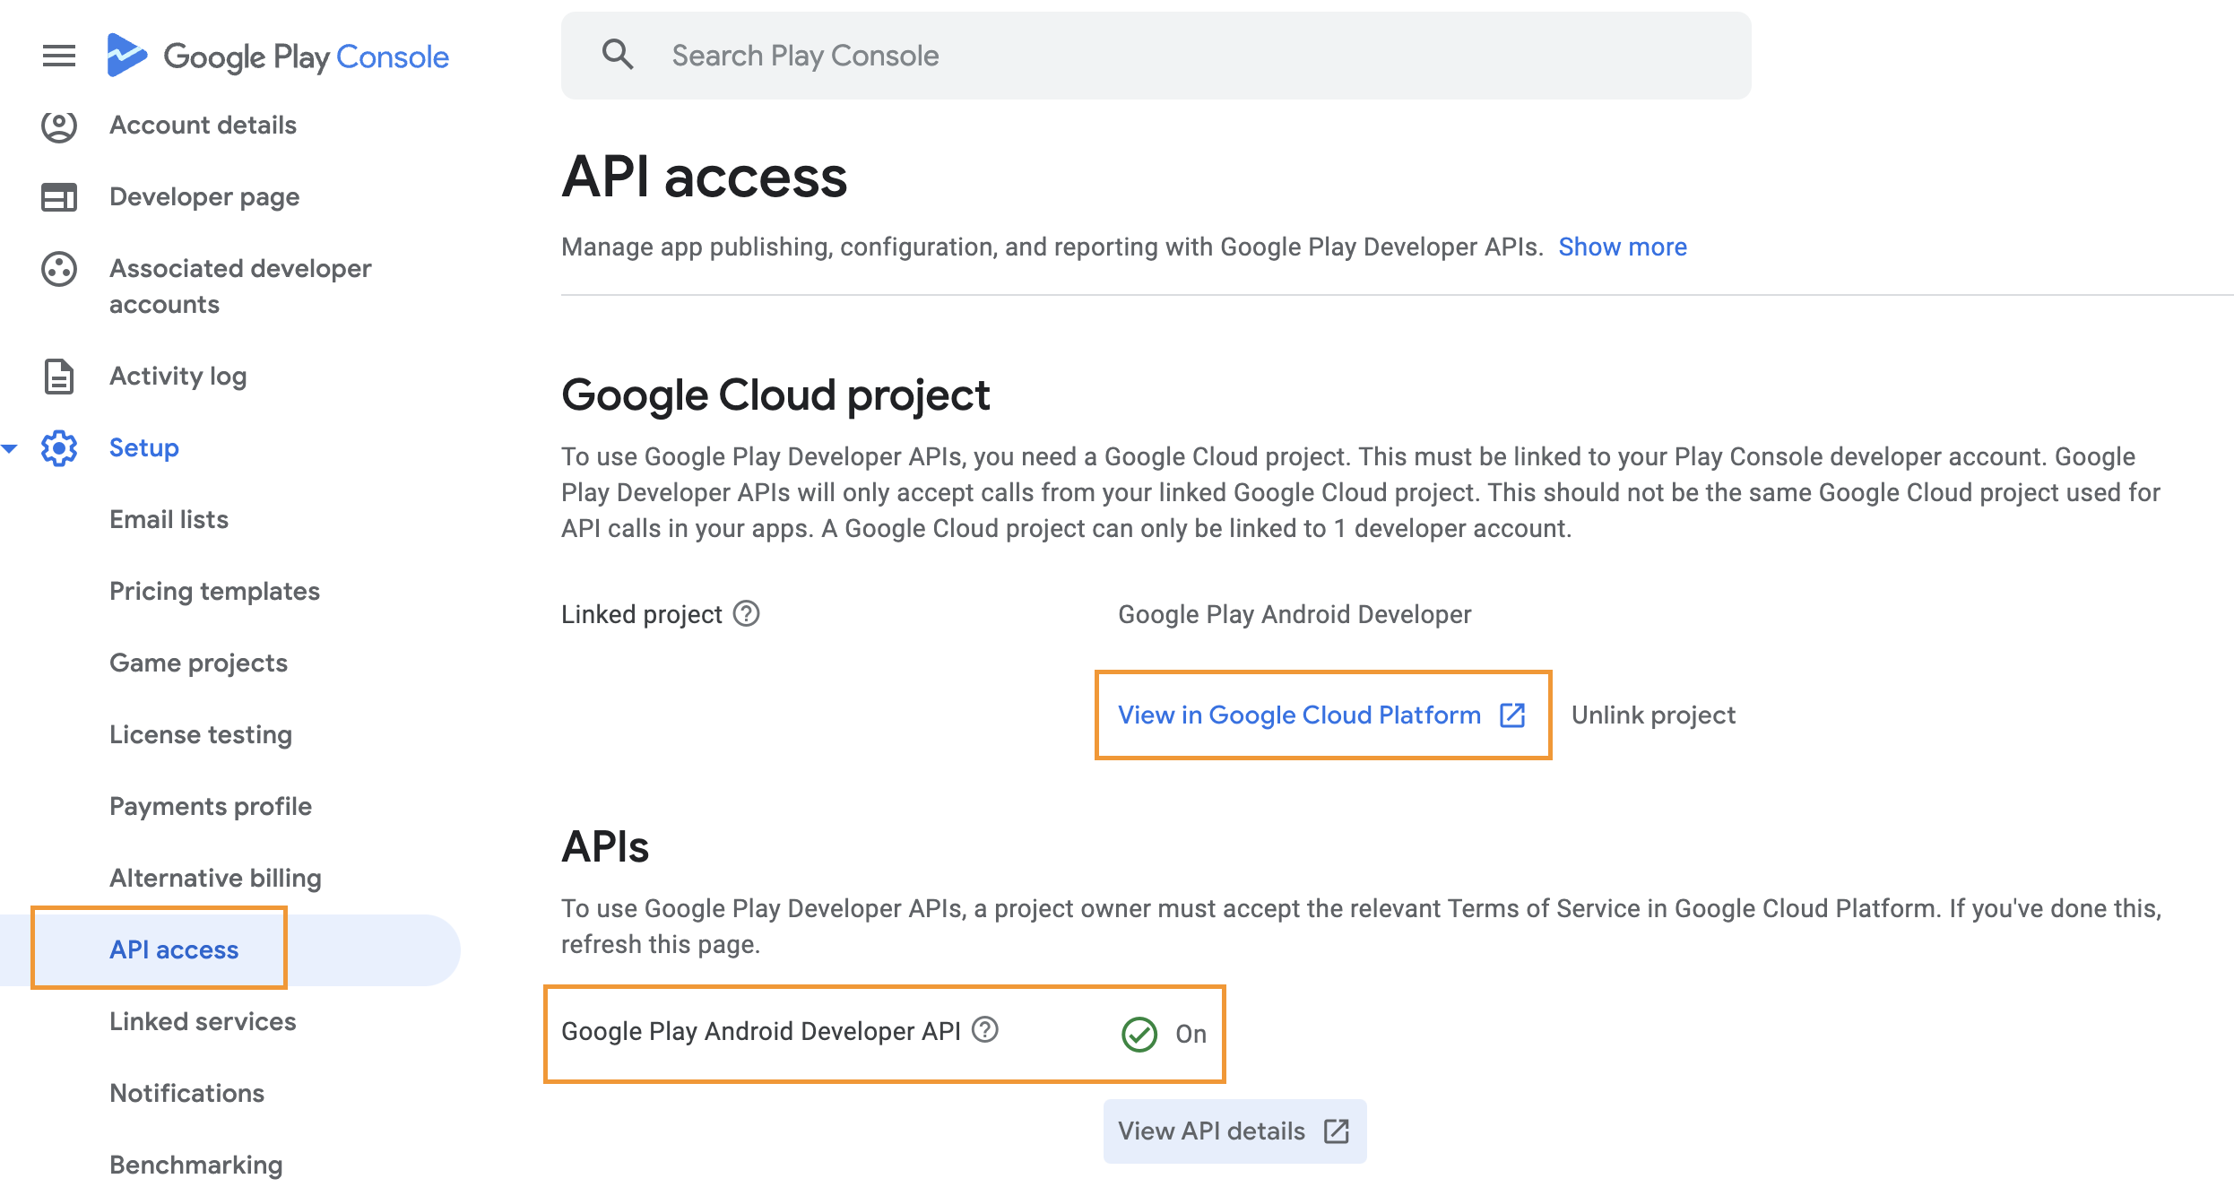
Task: Click the search magnifier icon
Action: [618, 55]
